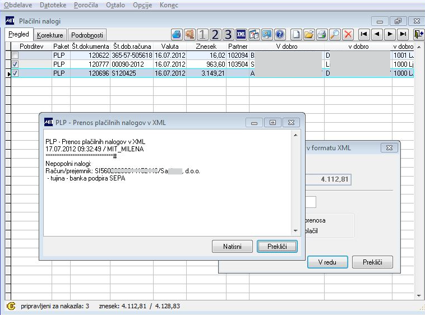
Task: Open the Datoteke menu
Action: 53,5
